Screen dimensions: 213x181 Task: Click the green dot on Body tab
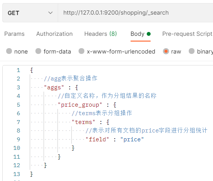[149, 34]
